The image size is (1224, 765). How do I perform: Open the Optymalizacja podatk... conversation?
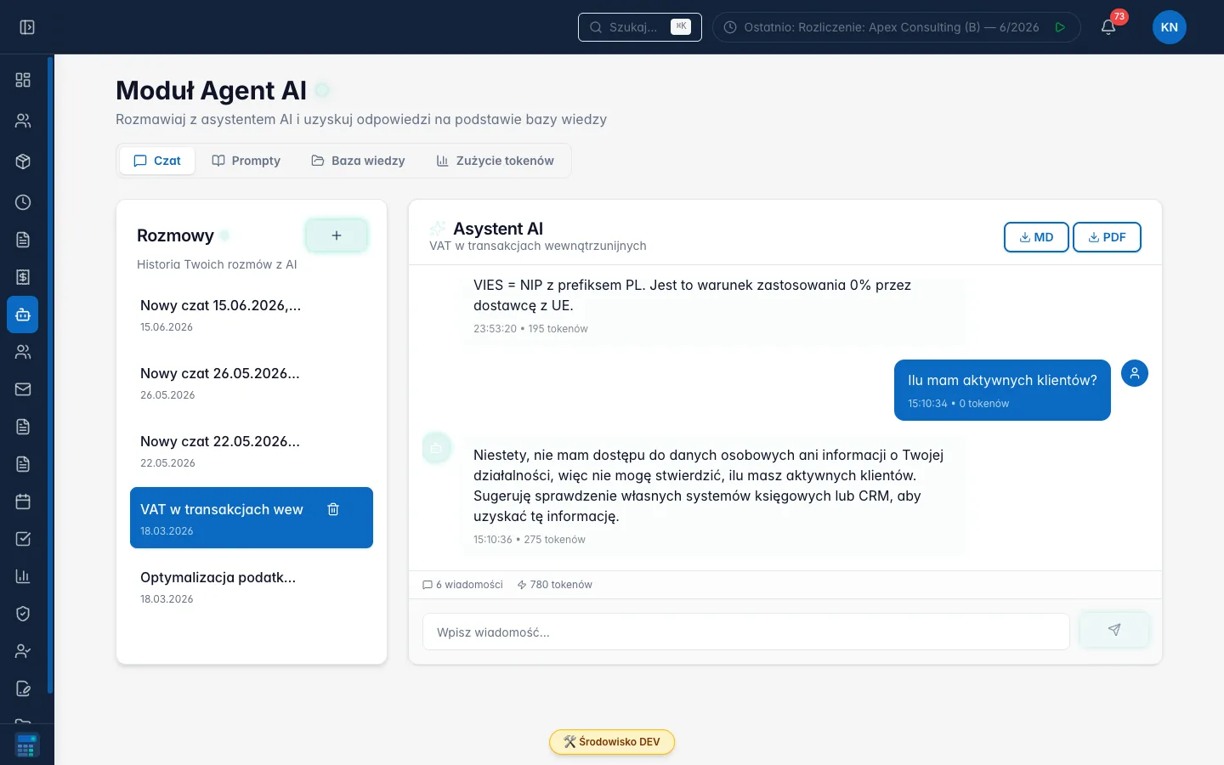tap(252, 586)
